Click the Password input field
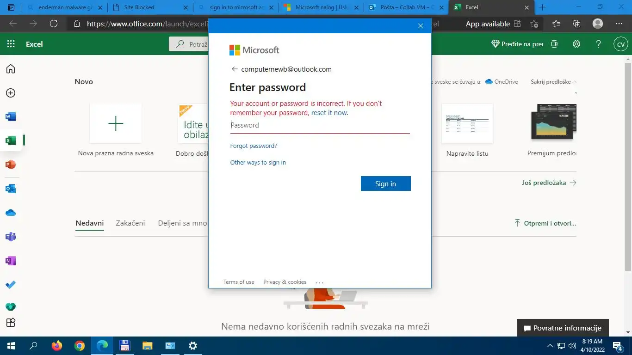The width and height of the screenshot is (632, 355). point(320,125)
